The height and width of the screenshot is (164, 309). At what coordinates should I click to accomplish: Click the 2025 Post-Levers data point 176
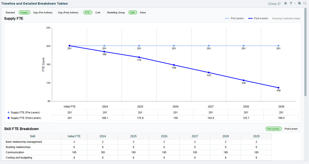[139, 57]
